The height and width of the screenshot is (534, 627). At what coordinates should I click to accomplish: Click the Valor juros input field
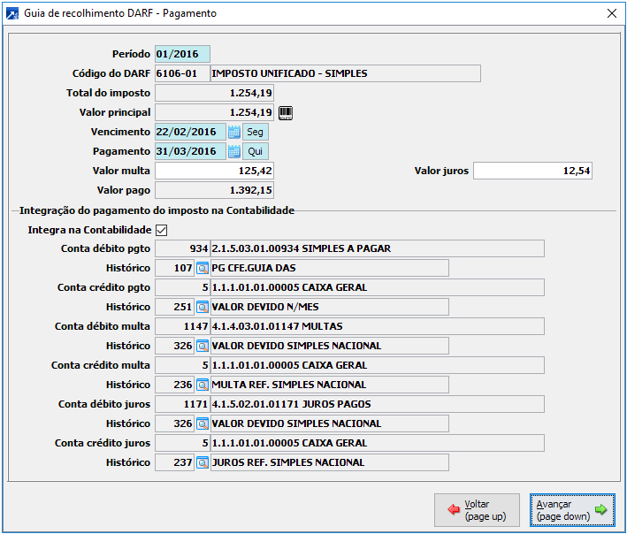531,171
